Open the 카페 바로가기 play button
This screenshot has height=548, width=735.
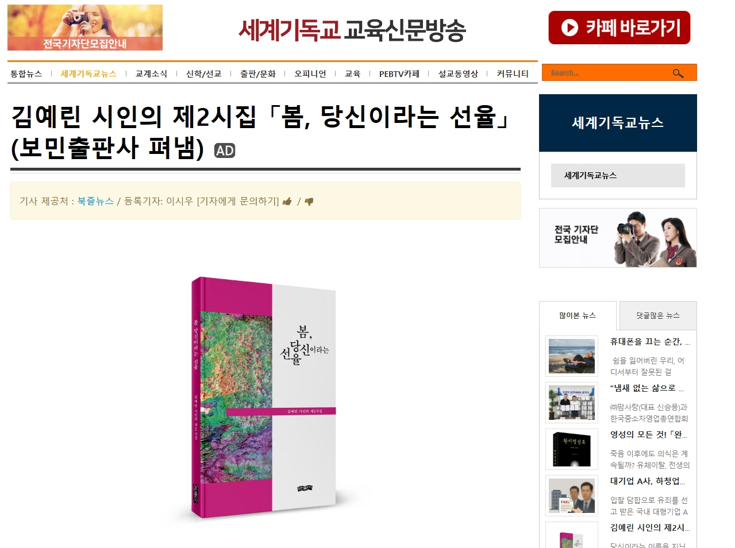point(619,28)
